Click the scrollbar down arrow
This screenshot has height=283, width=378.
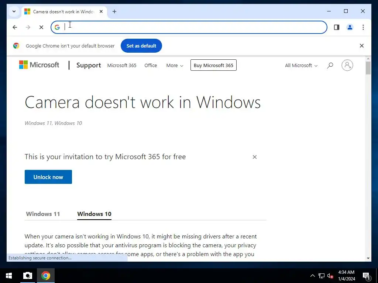368,258
